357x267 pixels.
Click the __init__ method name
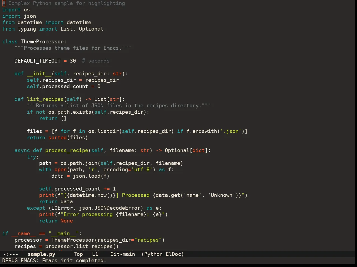point(39,74)
